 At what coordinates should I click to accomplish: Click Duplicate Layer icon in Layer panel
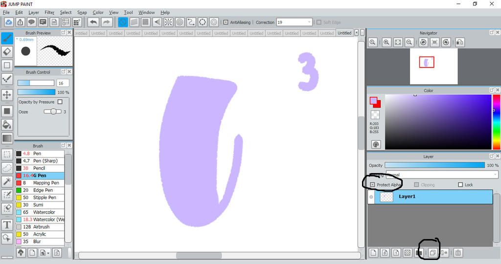[x=433, y=253]
